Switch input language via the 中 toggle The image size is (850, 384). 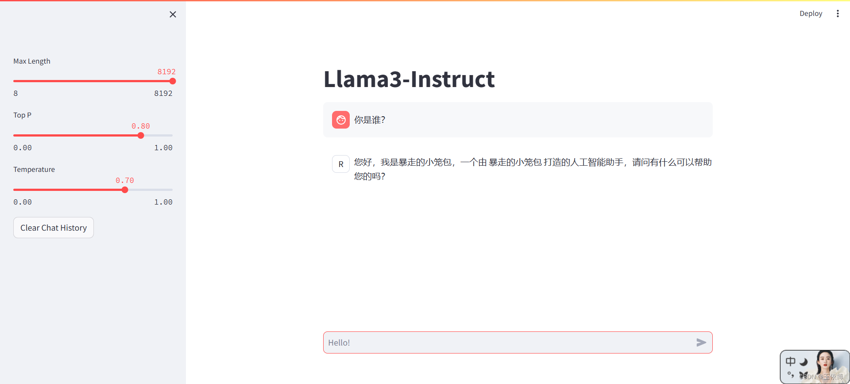point(791,361)
